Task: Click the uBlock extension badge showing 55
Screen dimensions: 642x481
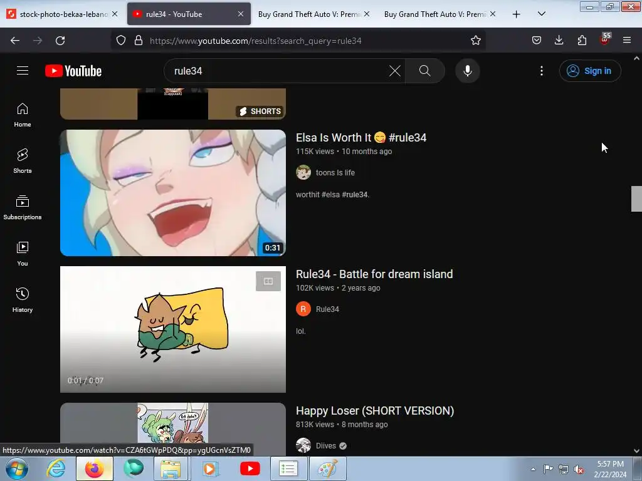Action: point(605,39)
